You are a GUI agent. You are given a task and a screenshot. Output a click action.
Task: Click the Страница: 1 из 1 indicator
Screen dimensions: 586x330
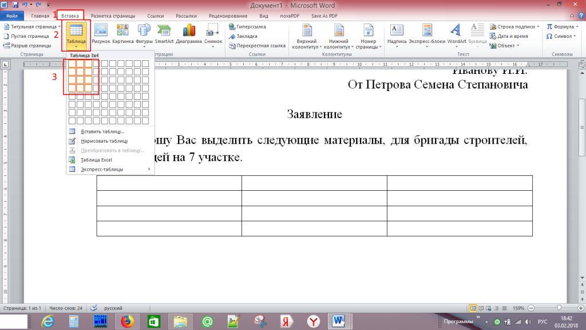[22, 308]
